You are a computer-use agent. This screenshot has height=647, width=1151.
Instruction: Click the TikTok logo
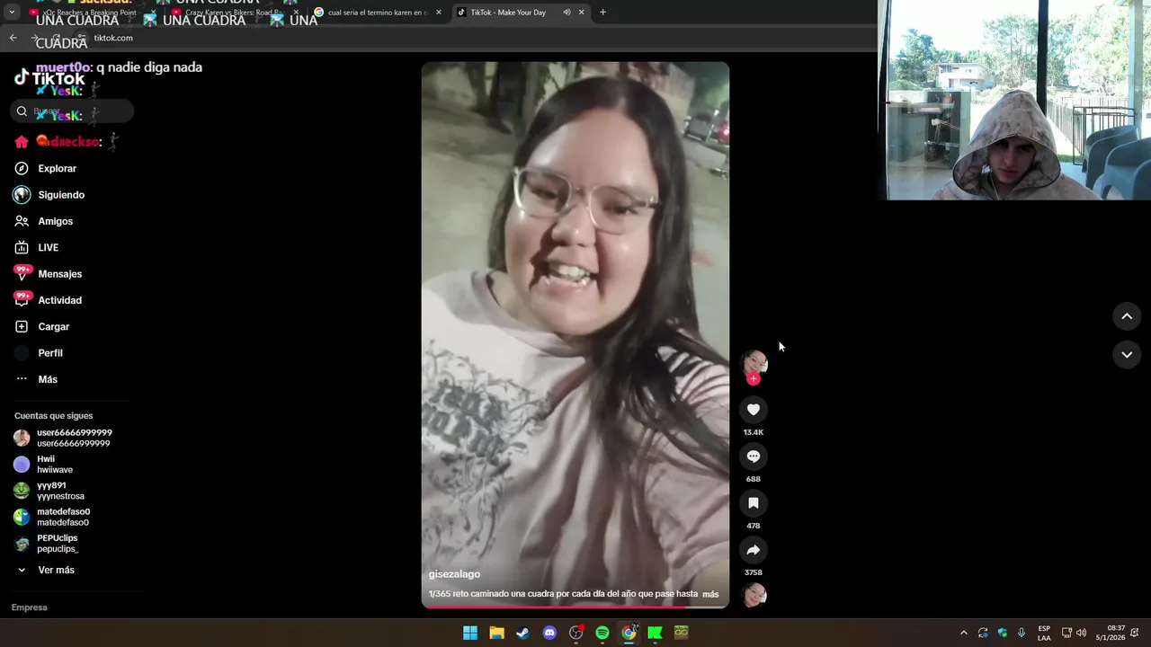[x=49, y=78]
